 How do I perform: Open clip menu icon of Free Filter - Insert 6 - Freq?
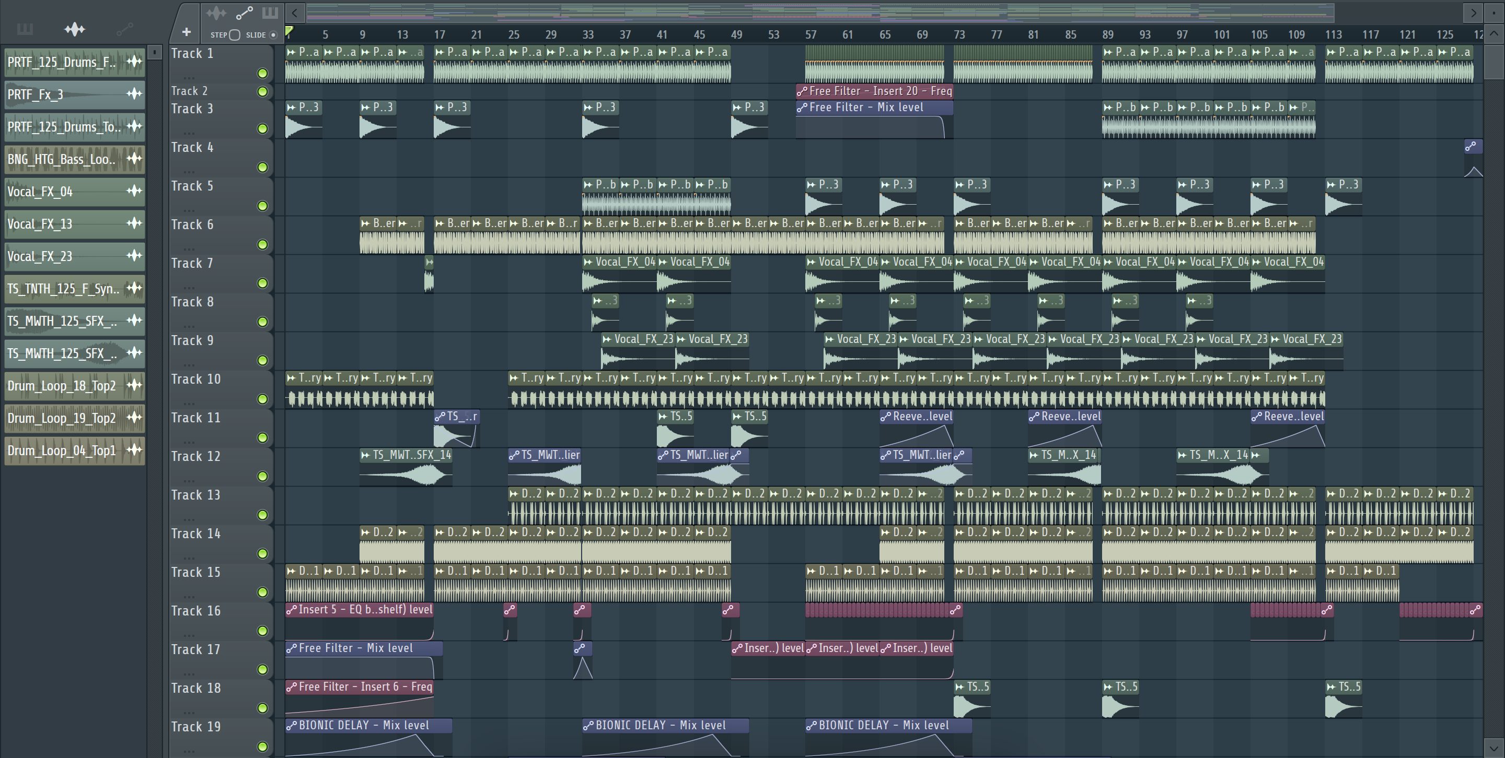point(291,687)
